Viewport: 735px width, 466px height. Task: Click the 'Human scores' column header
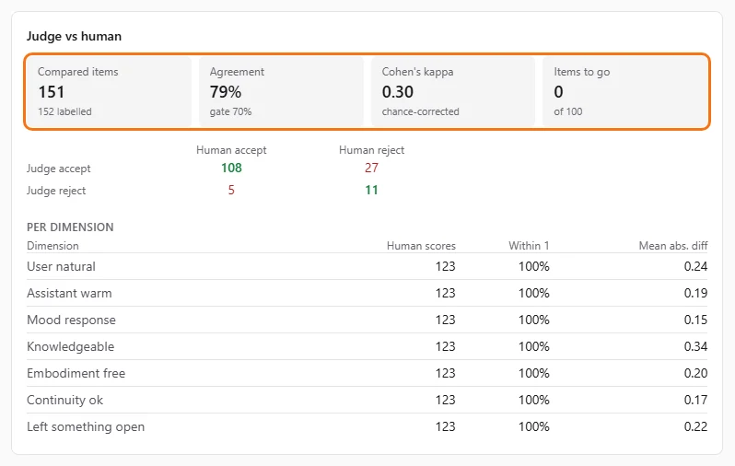point(421,246)
